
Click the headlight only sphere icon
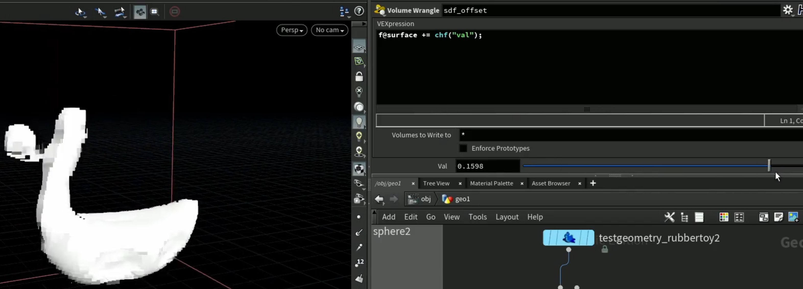tap(359, 107)
